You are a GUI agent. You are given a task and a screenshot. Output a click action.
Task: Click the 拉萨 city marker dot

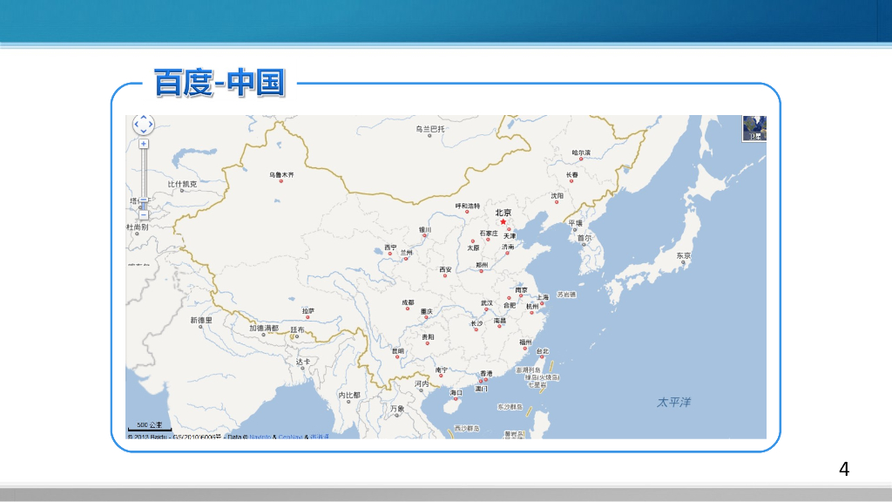[x=307, y=317]
